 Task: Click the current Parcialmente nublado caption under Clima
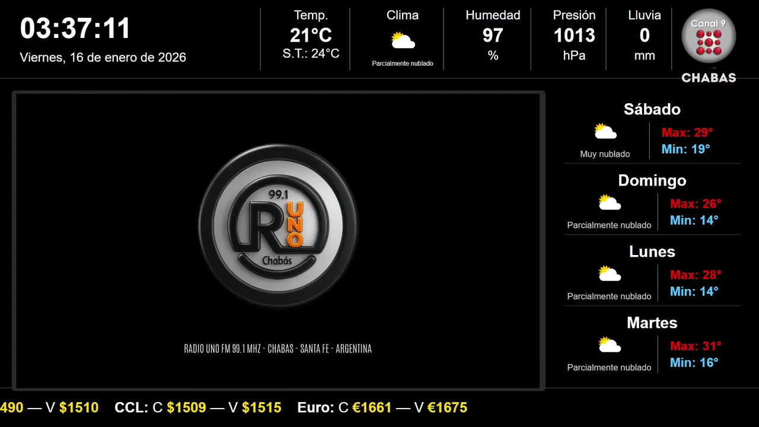tap(403, 63)
